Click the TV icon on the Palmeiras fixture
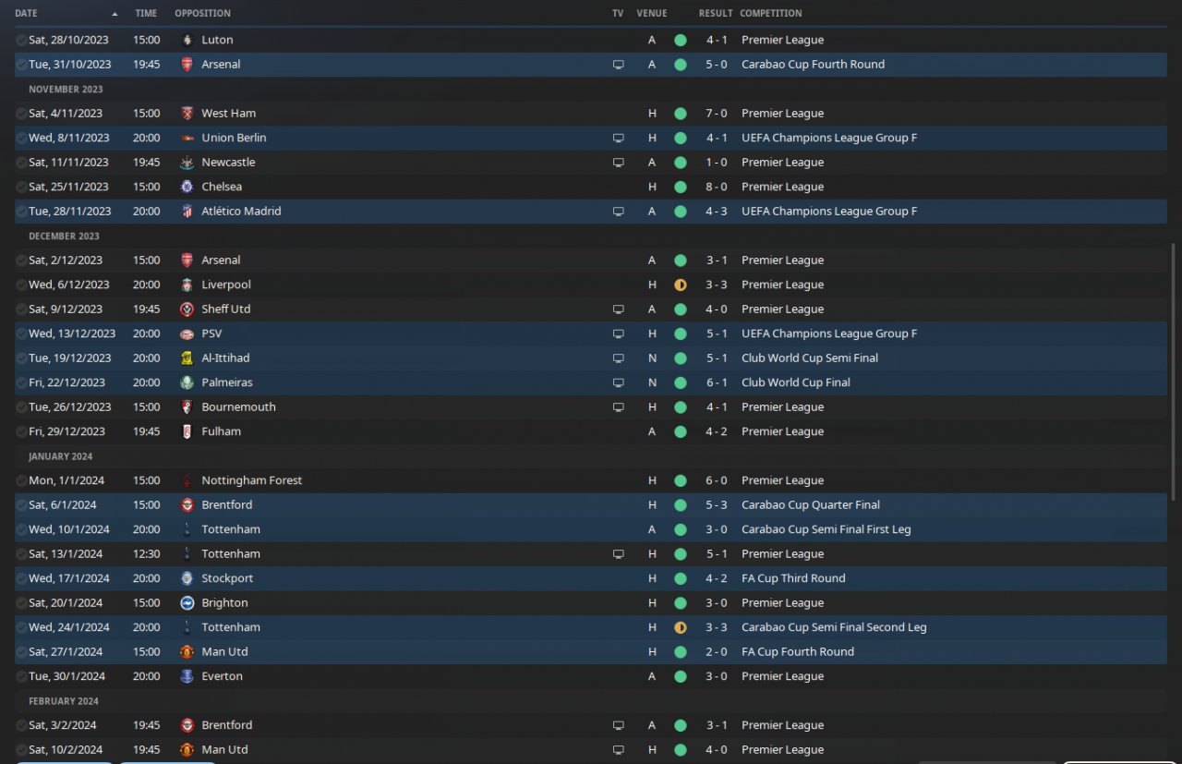The width and height of the screenshot is (1182, 764). point(618,382)
